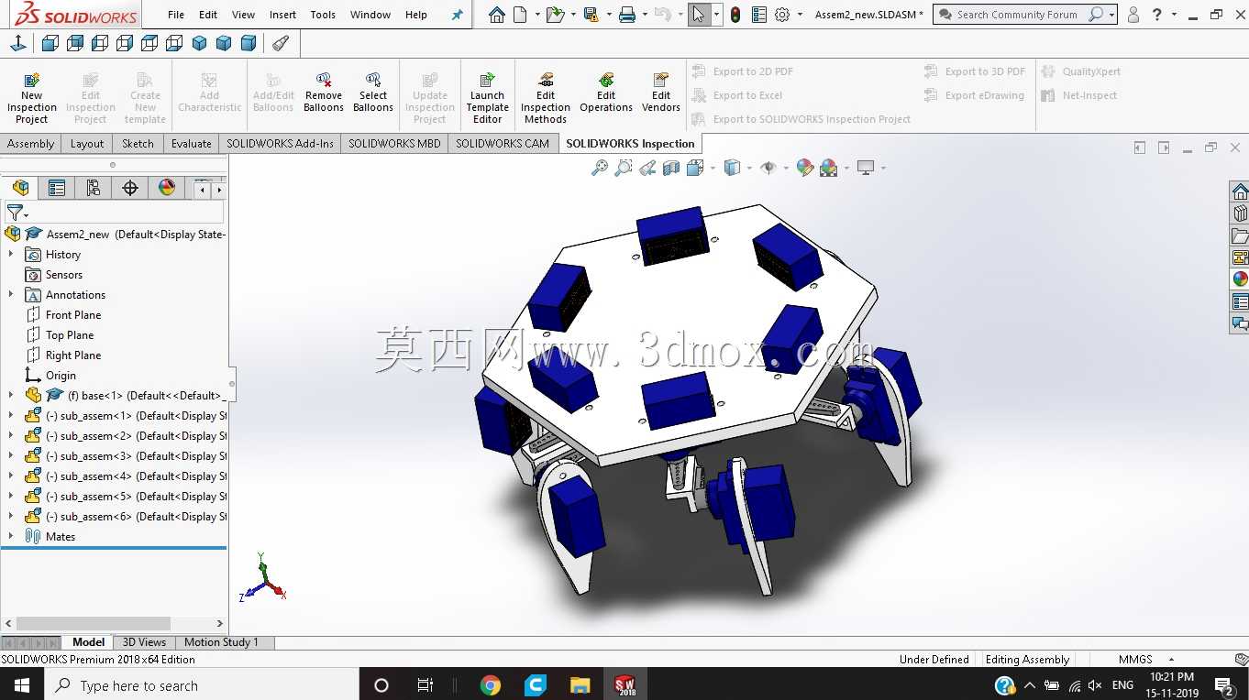Click the Windows search box
Image resolution: width=1249 pixels, height=700 pixels.
(201, 685)
